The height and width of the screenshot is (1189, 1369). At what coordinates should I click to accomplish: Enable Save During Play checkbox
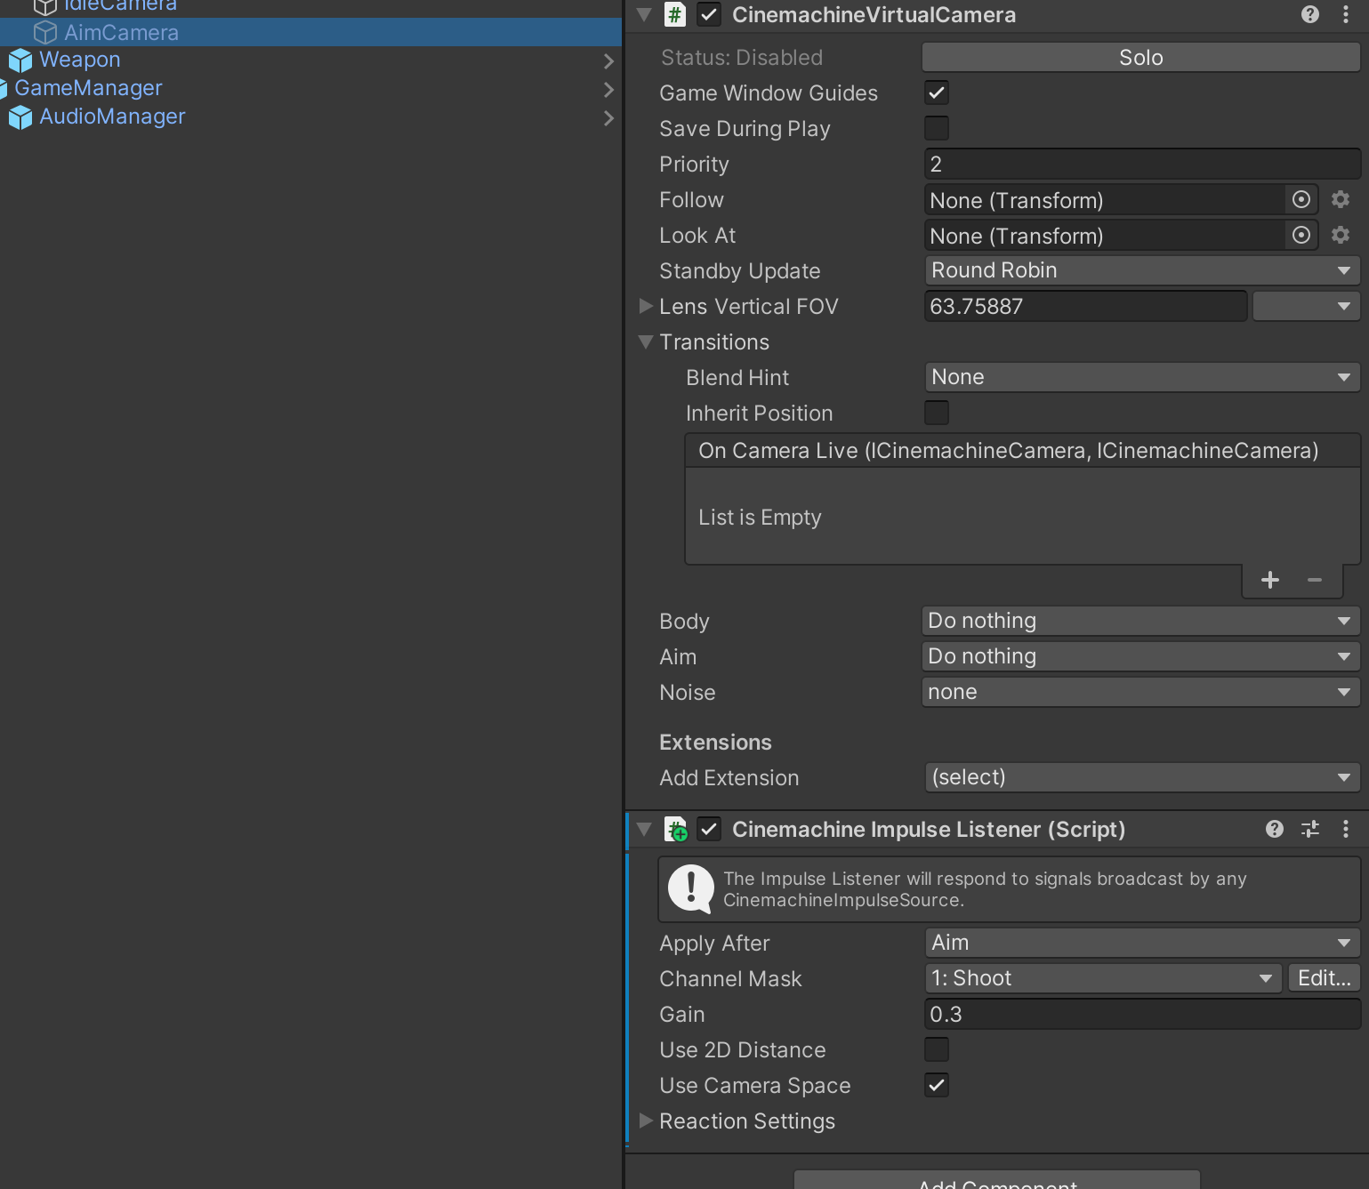937,128
